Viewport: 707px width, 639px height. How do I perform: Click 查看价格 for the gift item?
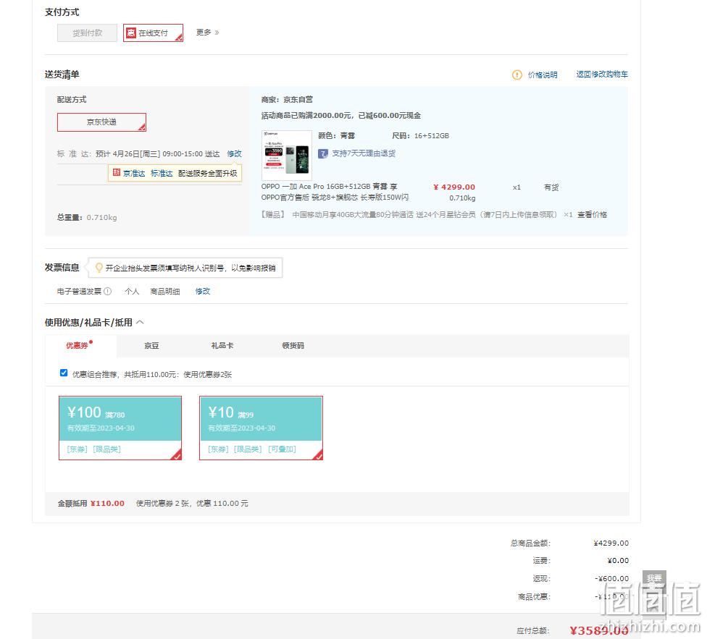592,215
